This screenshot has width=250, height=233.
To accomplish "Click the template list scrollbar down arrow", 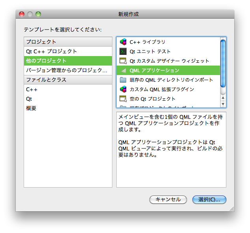I will [x=223, y=104].
